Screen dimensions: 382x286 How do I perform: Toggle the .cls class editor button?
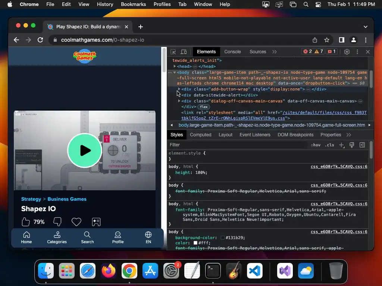(x=329, y=145)
